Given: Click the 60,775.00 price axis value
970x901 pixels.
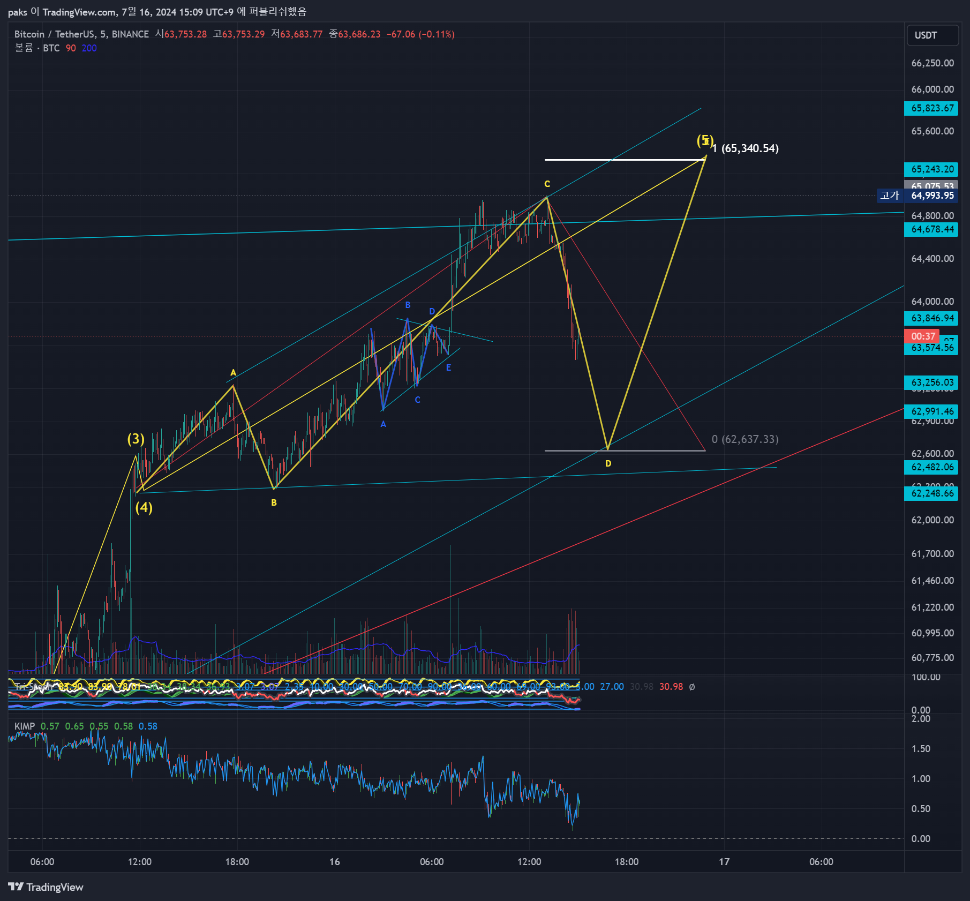Looking at the screenshot, I should tap(933, 658).
